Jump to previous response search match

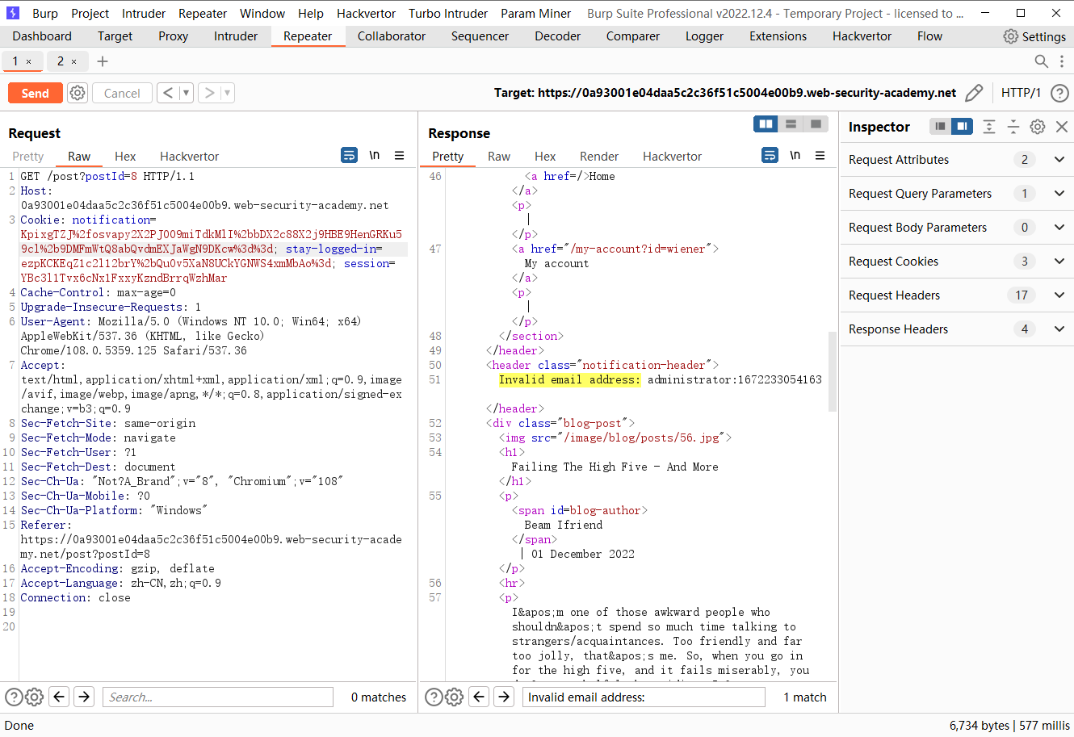(479, 697)
